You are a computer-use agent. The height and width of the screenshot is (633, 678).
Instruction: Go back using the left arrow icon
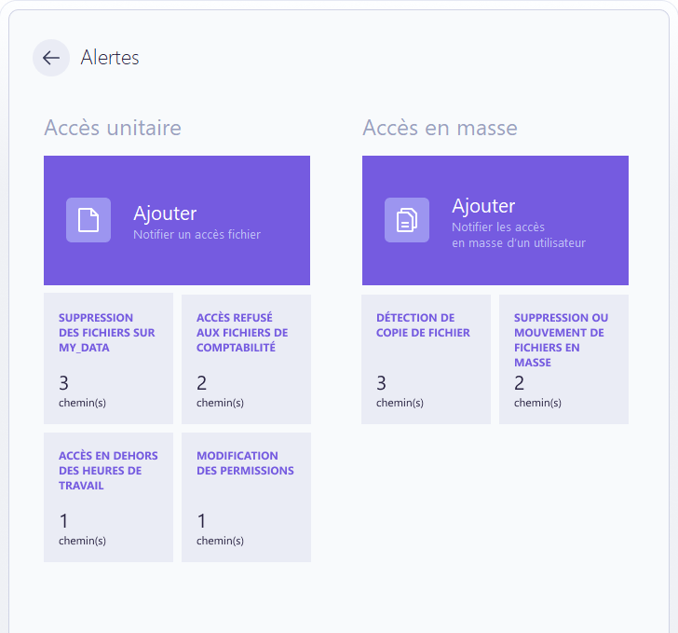tap(51, 58)
